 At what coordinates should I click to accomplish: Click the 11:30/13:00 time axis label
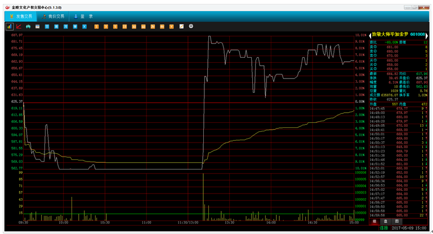pos(188,222)
